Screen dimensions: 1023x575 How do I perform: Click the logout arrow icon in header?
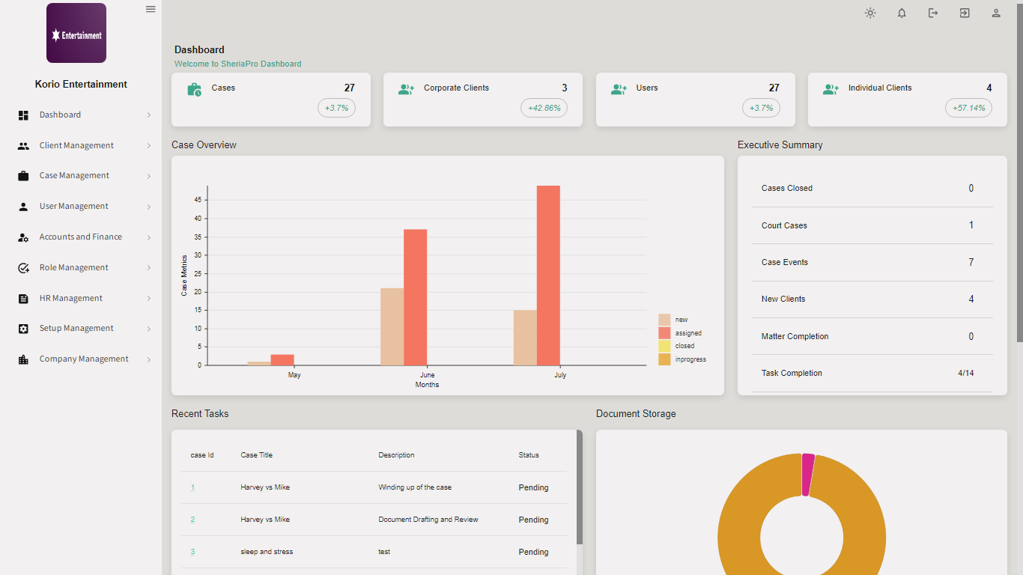point(933,13)
